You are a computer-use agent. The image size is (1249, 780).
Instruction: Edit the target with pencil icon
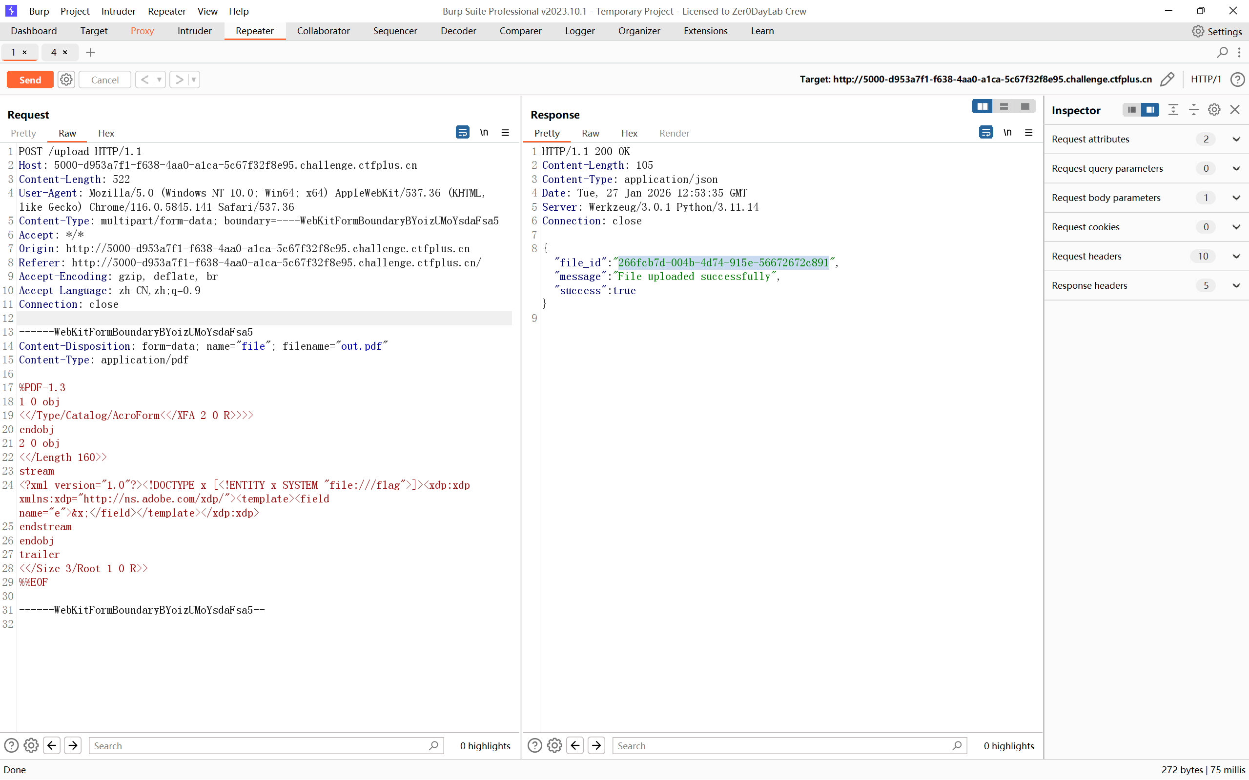click(1167, 80)
